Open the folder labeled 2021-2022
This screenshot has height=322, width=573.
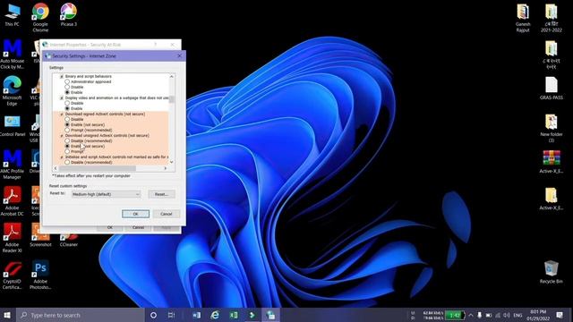pos(552,18)
